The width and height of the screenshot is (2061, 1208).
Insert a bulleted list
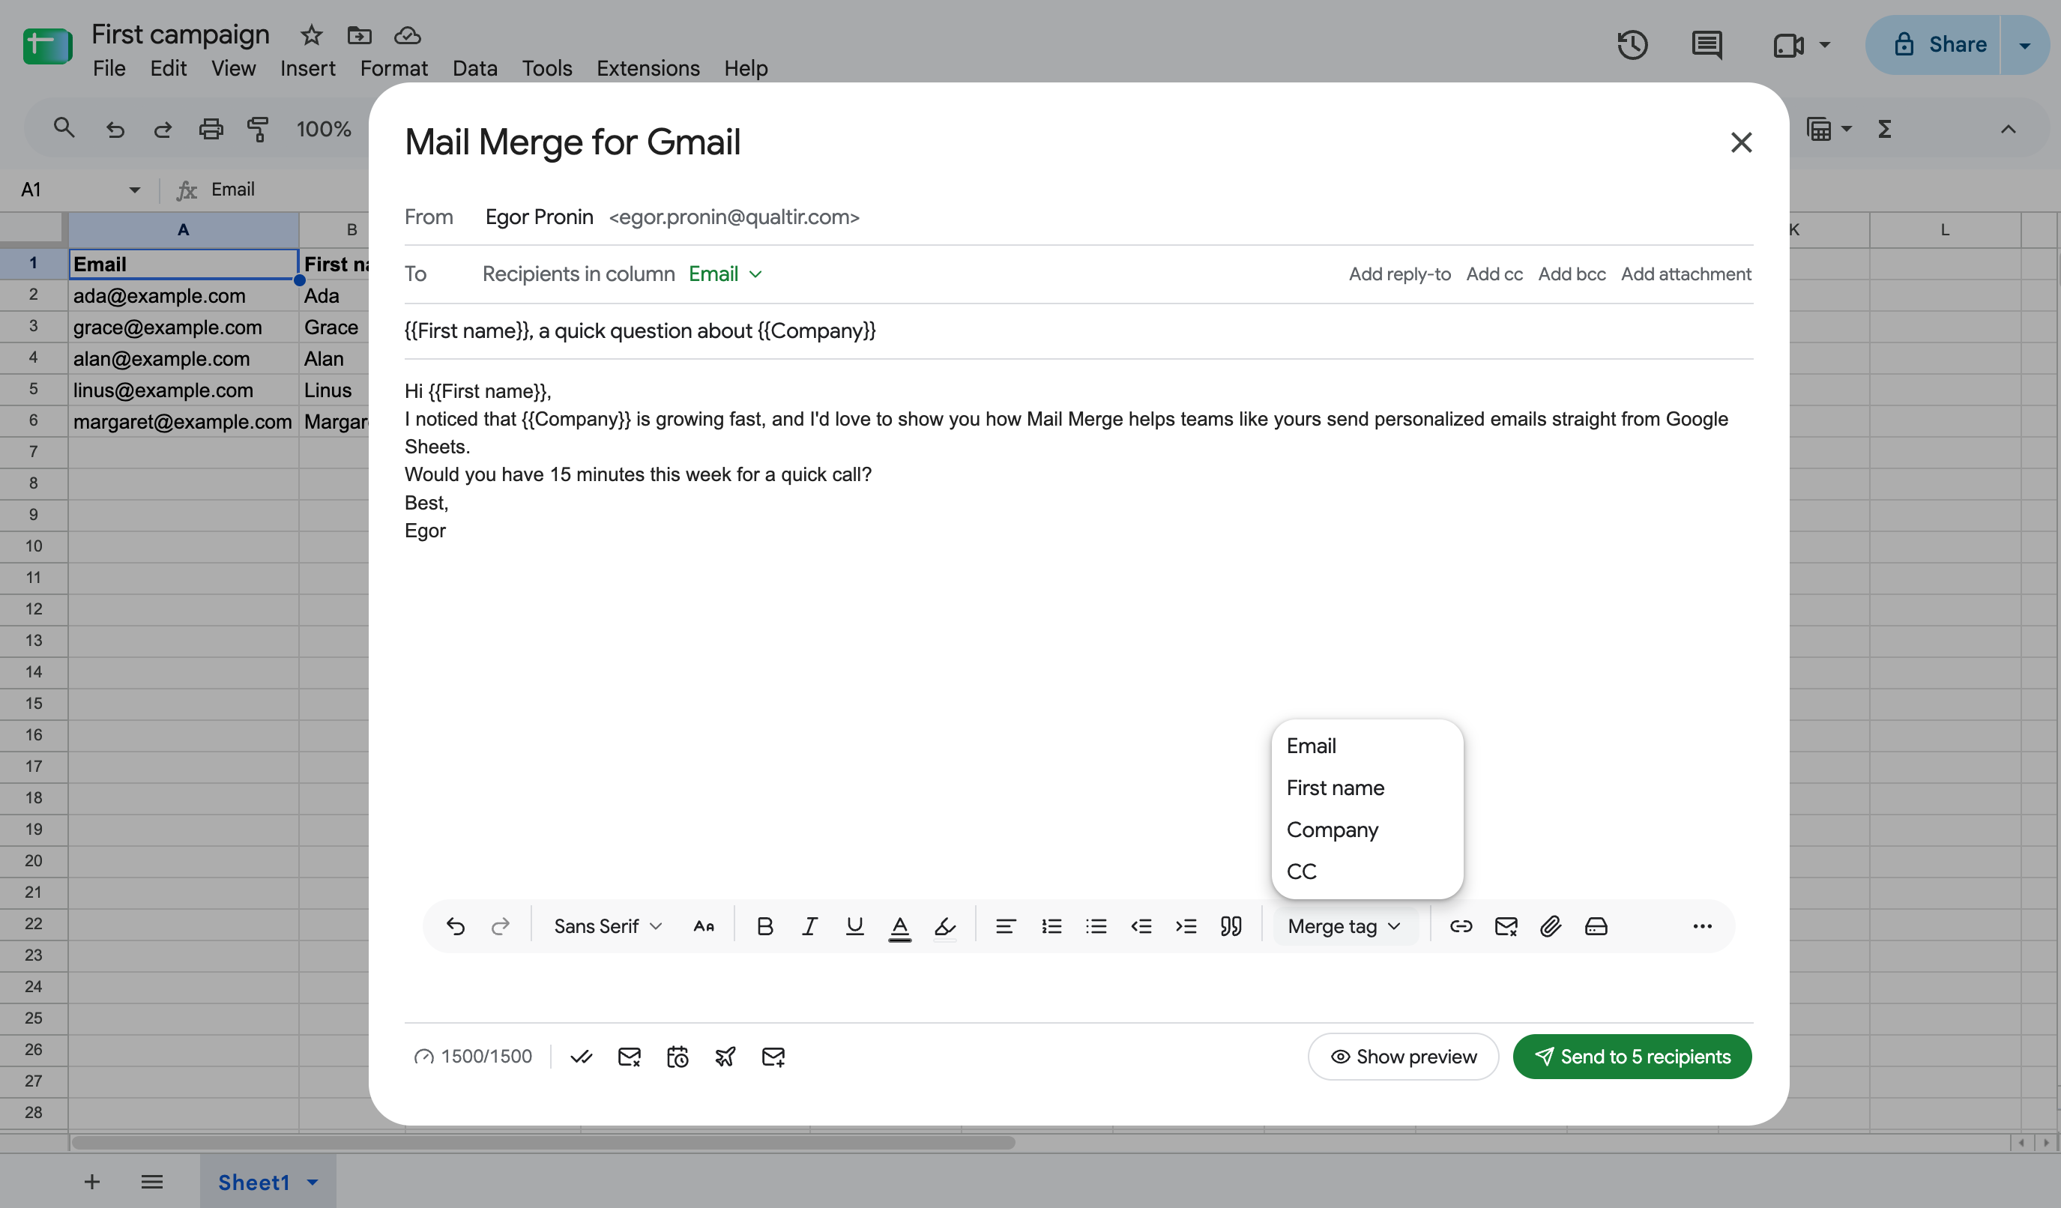click(x=1096, y=925)
